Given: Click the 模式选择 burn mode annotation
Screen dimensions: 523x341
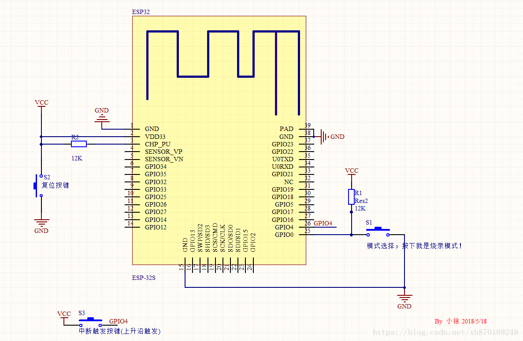Looking at the screenshot, I should (414, 246).
